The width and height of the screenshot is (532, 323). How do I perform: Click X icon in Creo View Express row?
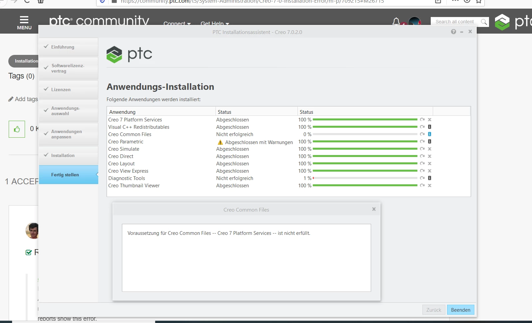point(429,171)
